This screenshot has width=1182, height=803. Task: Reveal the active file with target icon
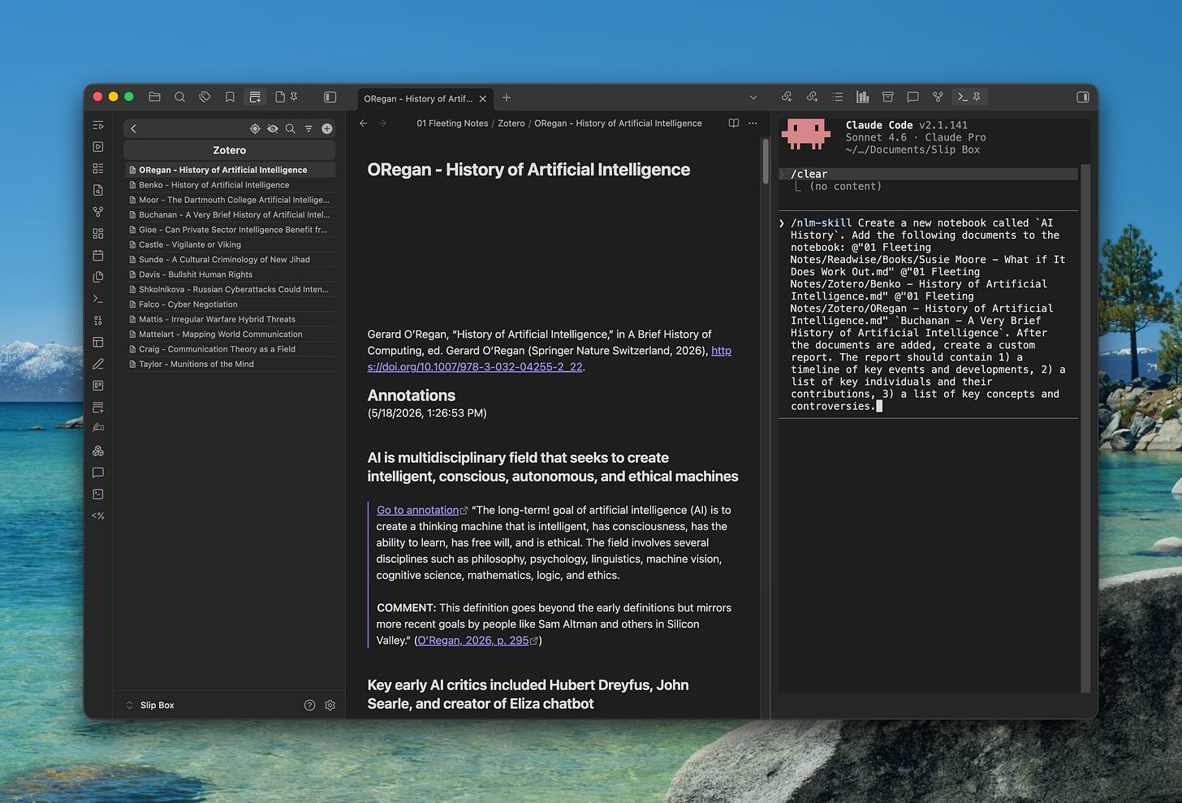click(x=255, y=128)
